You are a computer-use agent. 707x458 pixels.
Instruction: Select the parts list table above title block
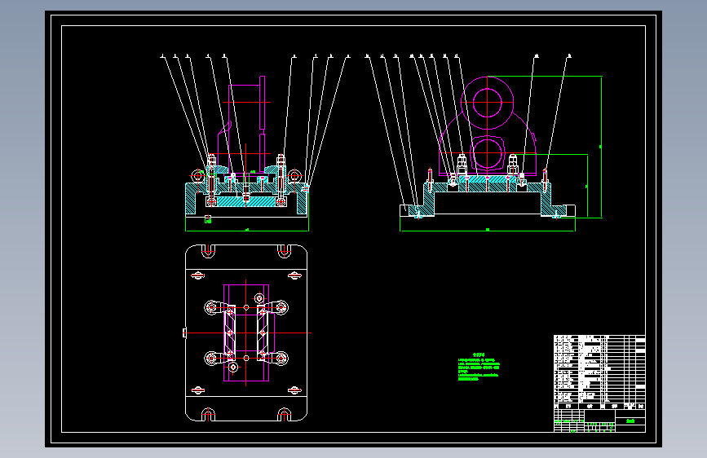[x=599, y=368]
